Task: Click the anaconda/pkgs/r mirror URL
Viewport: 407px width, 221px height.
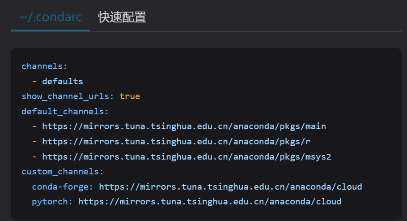Action: (x=176, y=142)
